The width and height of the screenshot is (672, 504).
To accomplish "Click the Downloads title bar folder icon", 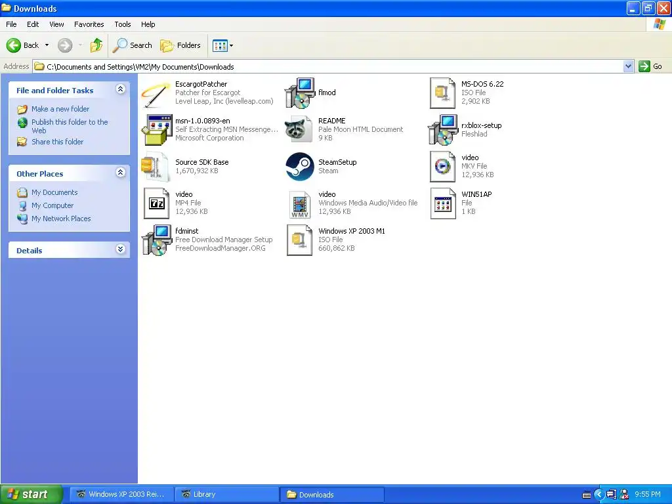I will pyautogui.click(x=7, y=8).
